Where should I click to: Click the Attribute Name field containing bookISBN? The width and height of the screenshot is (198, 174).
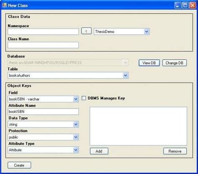coord(43,111)
